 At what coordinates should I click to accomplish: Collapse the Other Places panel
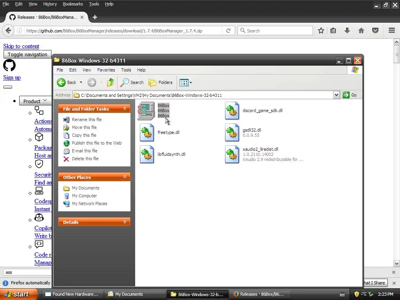pos(125,177)
